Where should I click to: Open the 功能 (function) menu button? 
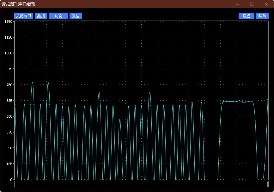(58, 16)
